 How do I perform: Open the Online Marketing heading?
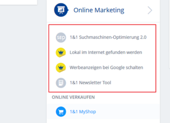(99, 10)
